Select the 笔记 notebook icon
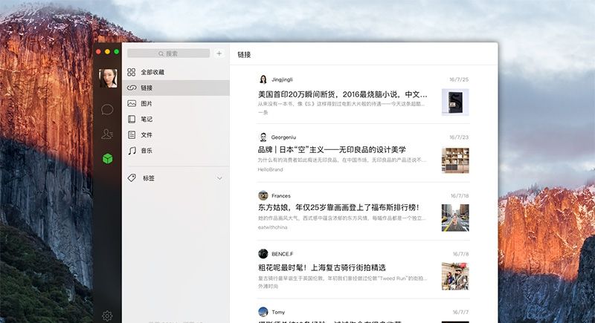Screen dimensions: 595x323 pyautogui.click(x=132, y=120)
